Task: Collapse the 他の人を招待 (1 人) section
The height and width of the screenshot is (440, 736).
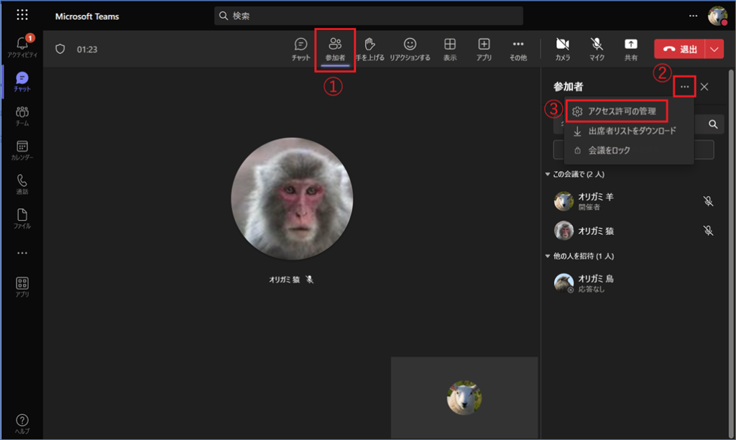Action: click(x=548, y=256)
